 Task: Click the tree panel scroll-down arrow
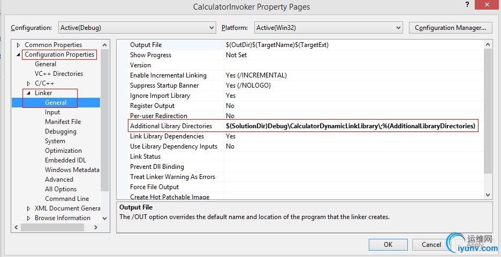[105, 219]
